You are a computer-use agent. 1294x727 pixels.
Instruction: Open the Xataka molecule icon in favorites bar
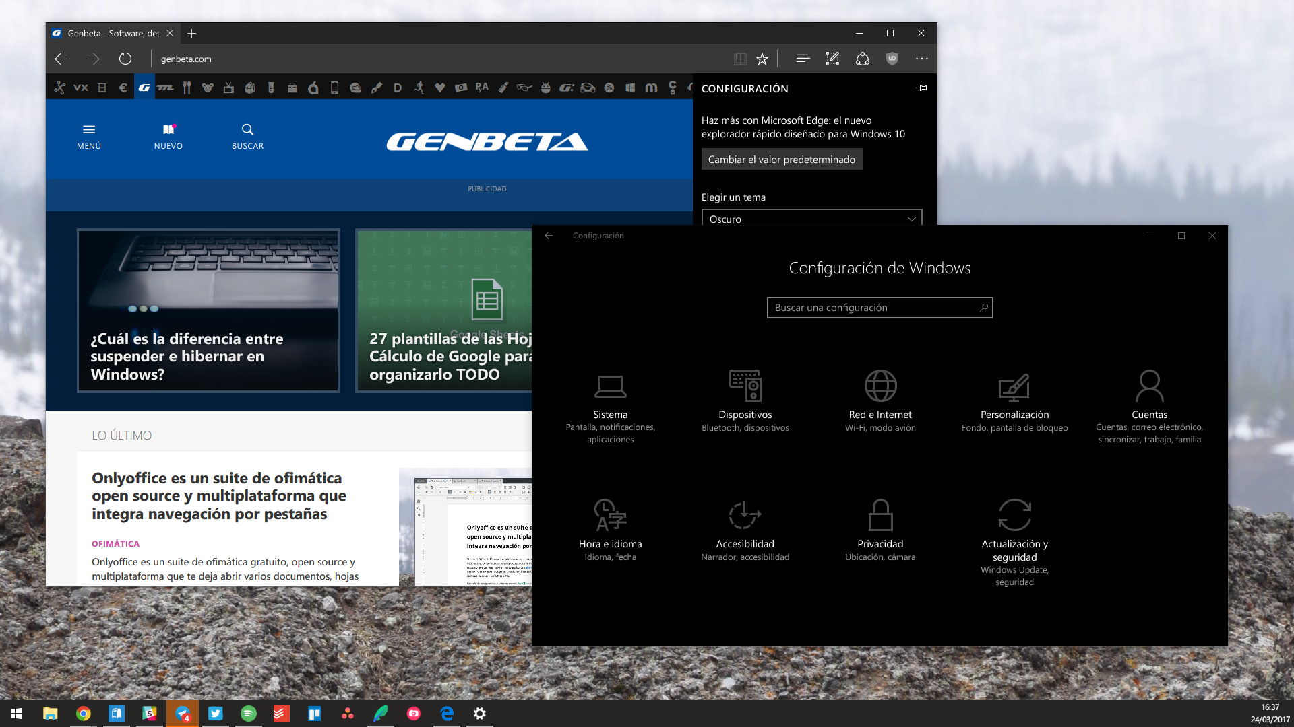coord(59,88)
